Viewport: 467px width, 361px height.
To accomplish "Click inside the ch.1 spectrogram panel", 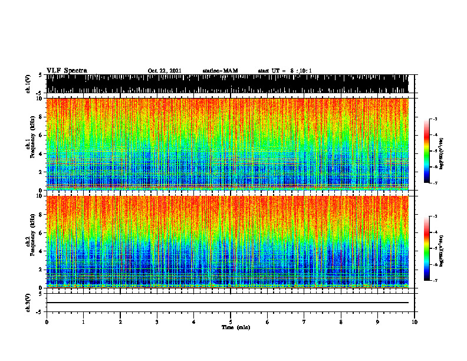I will (227, 144).
